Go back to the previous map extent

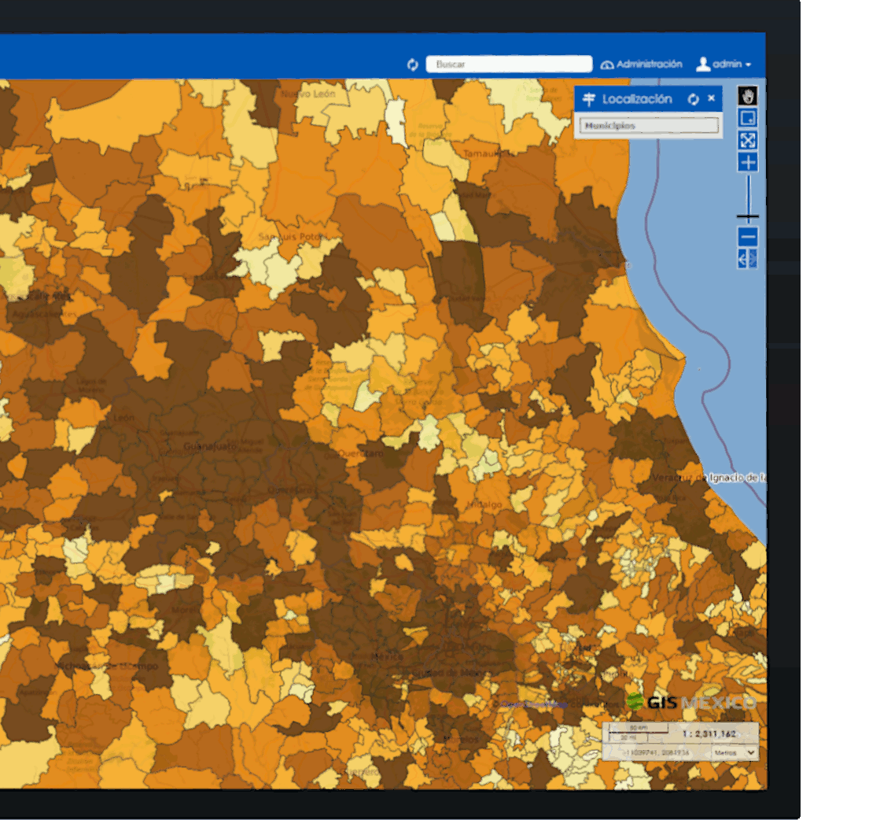[742, 259]
